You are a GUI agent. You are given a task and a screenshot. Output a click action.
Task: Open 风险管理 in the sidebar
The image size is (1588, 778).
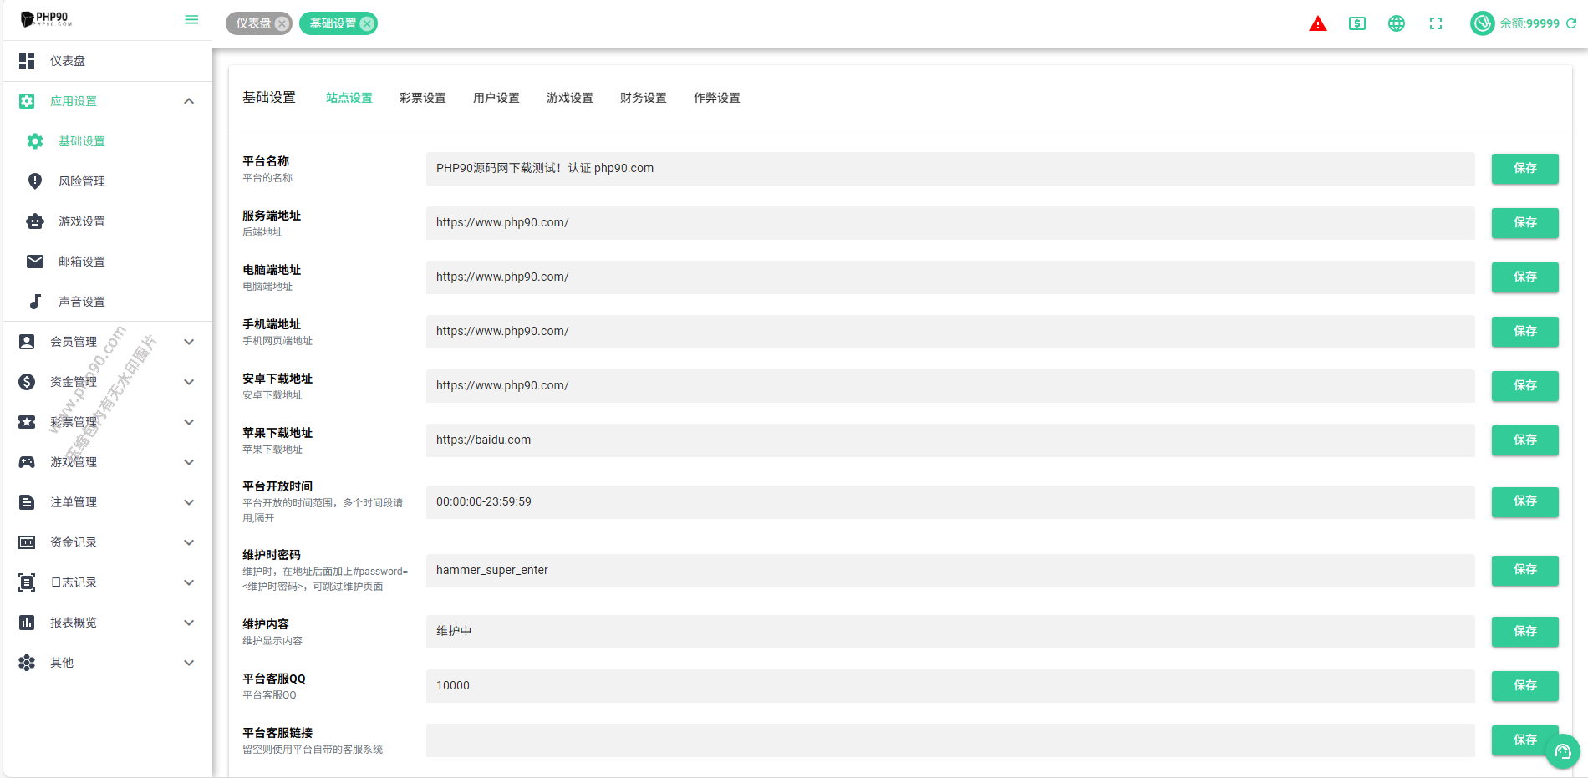click(x=82, y=181)
